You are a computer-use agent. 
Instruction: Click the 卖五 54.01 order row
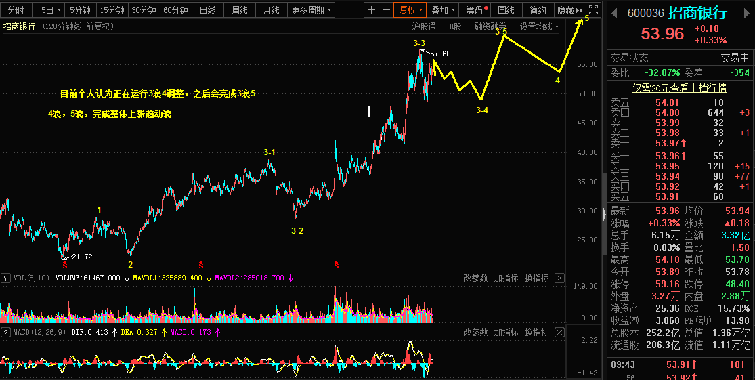tap(680, 102)
